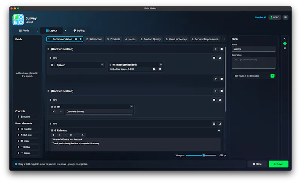Click bullet list button in Rich text toolbar
Image resolution: width=301 pixels, height=183 pixels.
pos(77,135)
